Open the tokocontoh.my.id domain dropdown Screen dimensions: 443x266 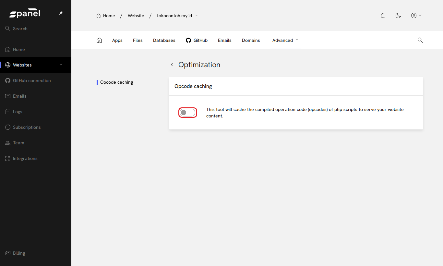177,16
